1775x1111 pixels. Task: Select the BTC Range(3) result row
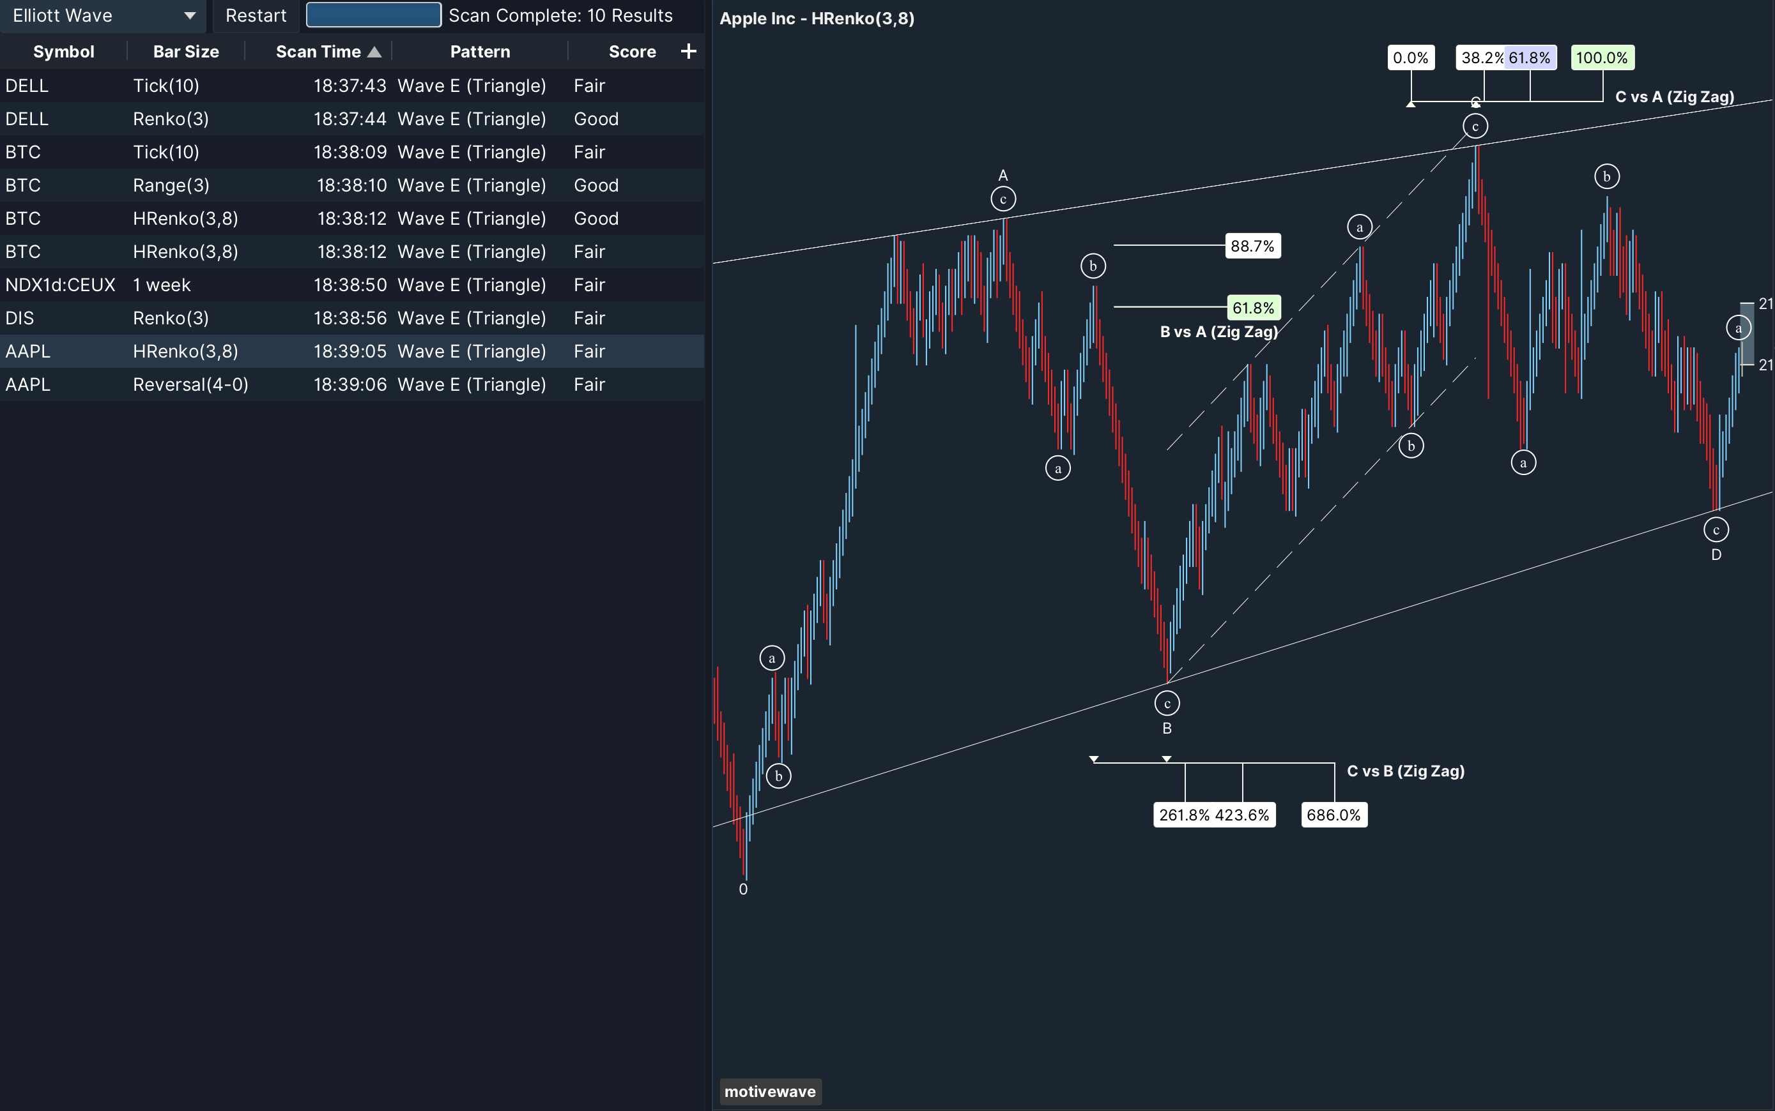(x=351, y=185)
